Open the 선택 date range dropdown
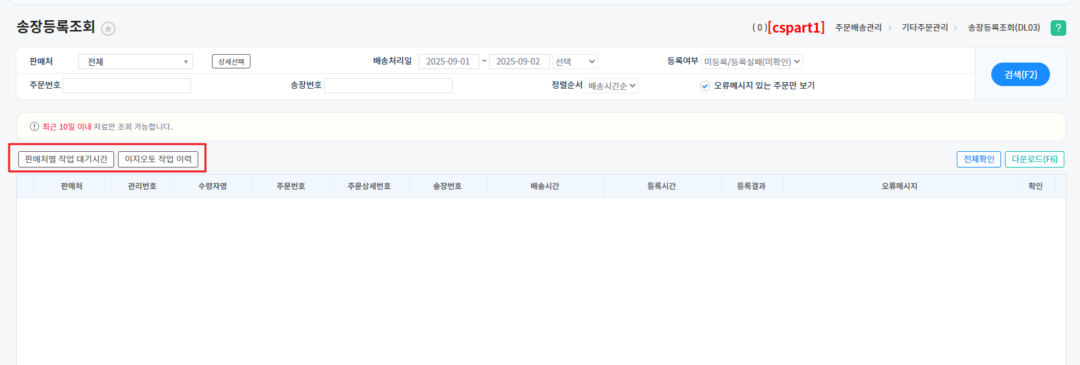This screenshot has height=365, width=1080. [x=575, y=62]
